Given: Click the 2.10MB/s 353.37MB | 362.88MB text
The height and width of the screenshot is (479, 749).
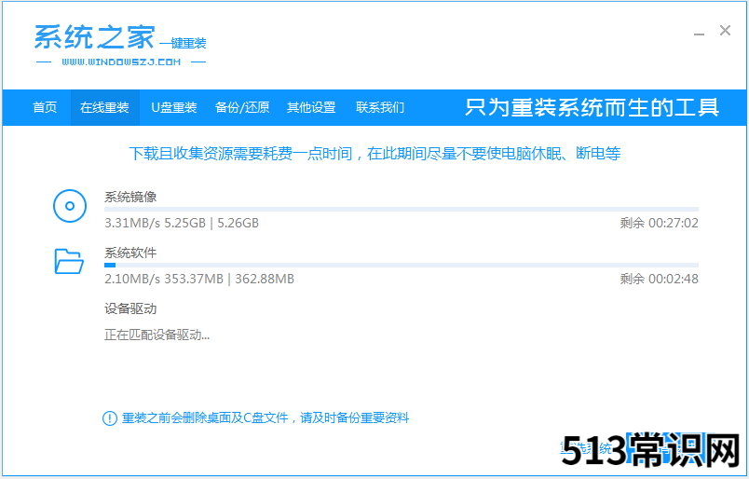Looking at the screenshot, I should [x=199, y=279].
